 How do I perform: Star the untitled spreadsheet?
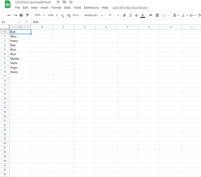58,2
